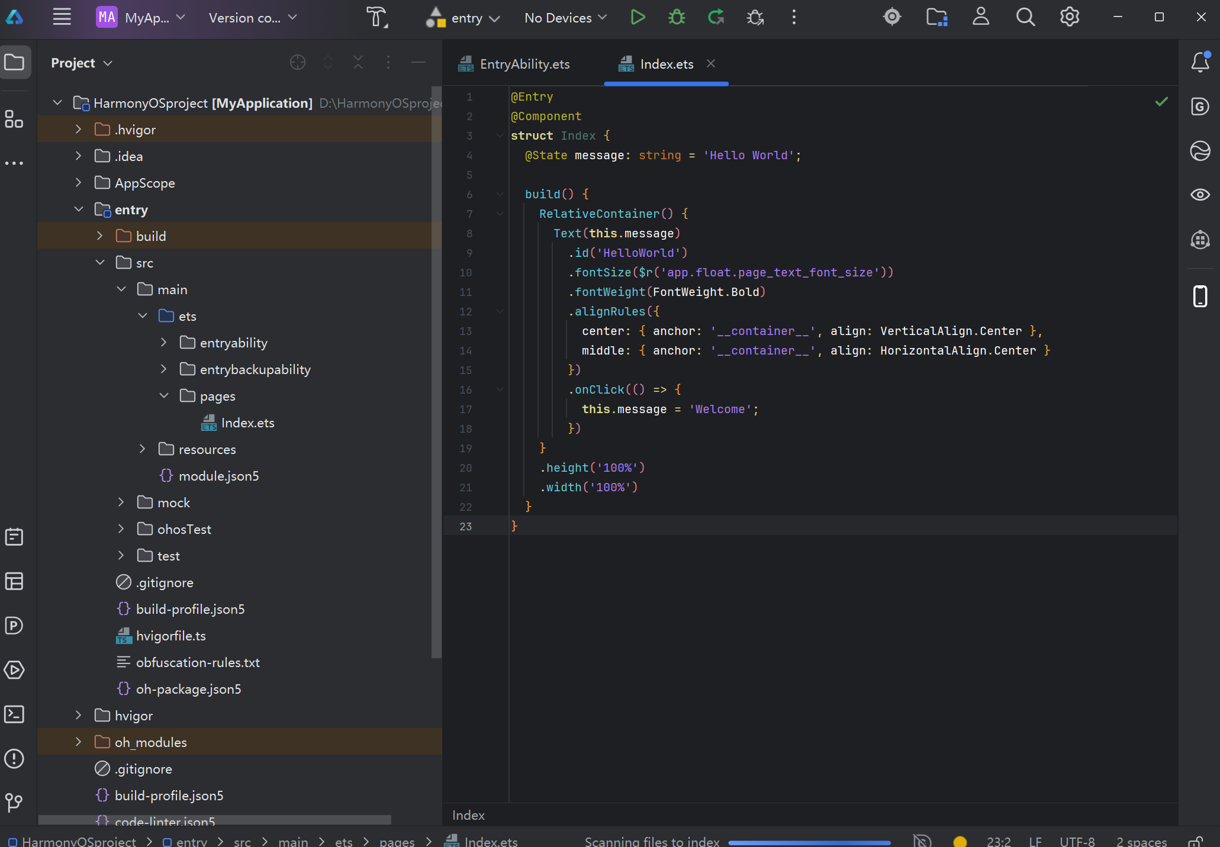Toggle the read-only lock in status bar
Image resolution: width=1220 pixels, height=847 pixels.
tap(1195, 841)
